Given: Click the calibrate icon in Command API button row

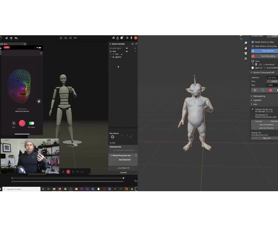Looking at the screenshot, I should click(255, 90).
